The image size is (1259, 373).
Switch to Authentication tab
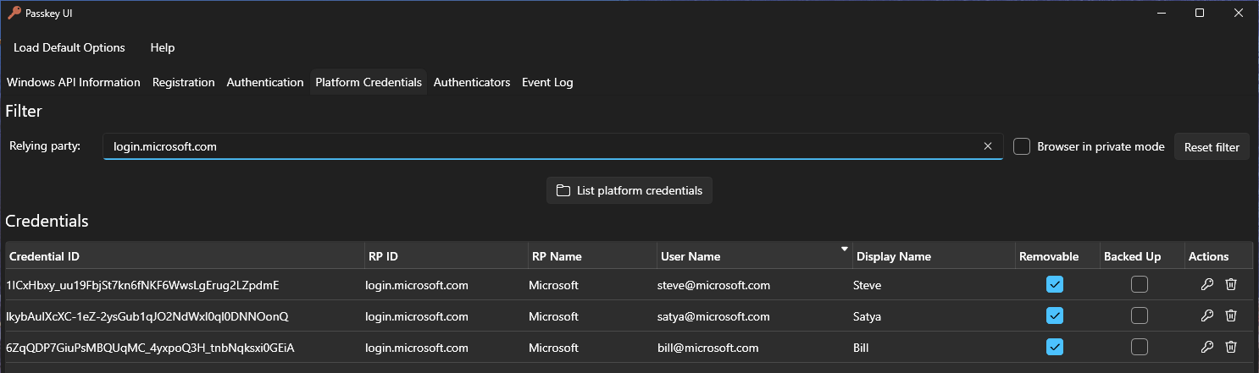pos(265,82)
